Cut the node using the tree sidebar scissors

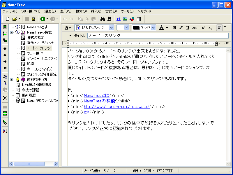(5, 83)
